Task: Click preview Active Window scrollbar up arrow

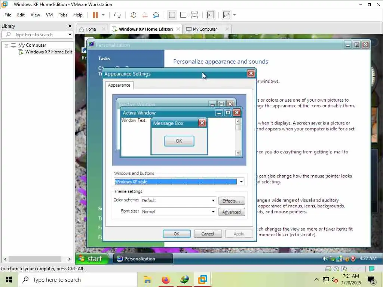Action: point(238,121)
